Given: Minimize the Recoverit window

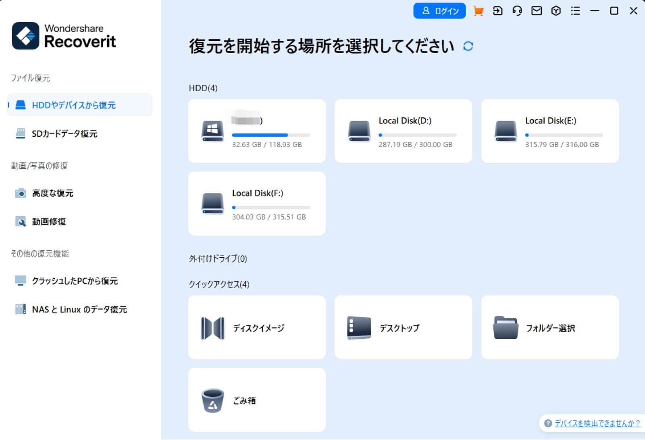Looking at the screenshot, I should [x=595, y=11].
